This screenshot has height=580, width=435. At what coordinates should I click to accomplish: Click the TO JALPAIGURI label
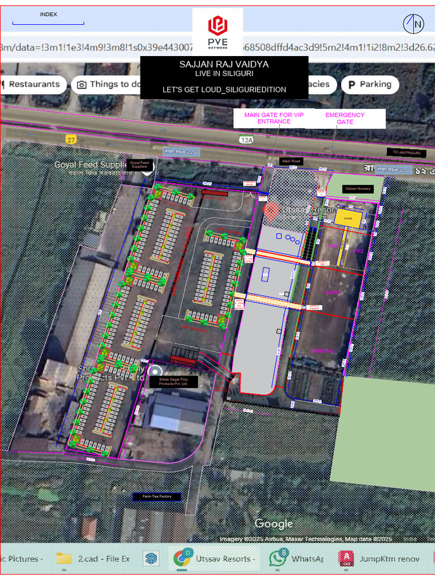click(x=407, y=152)
